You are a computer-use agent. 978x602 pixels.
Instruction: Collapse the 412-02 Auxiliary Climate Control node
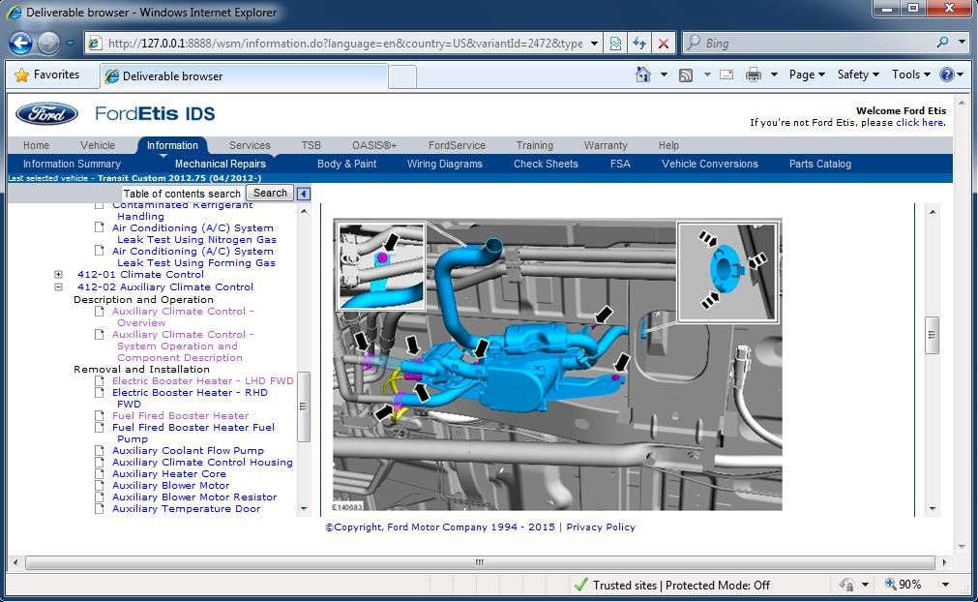coord(58,286)
